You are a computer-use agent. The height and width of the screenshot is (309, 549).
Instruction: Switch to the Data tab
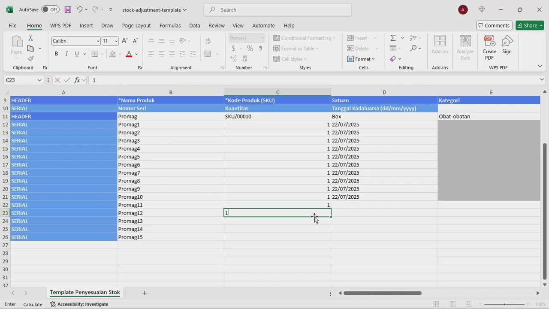(x=195, y=25)
